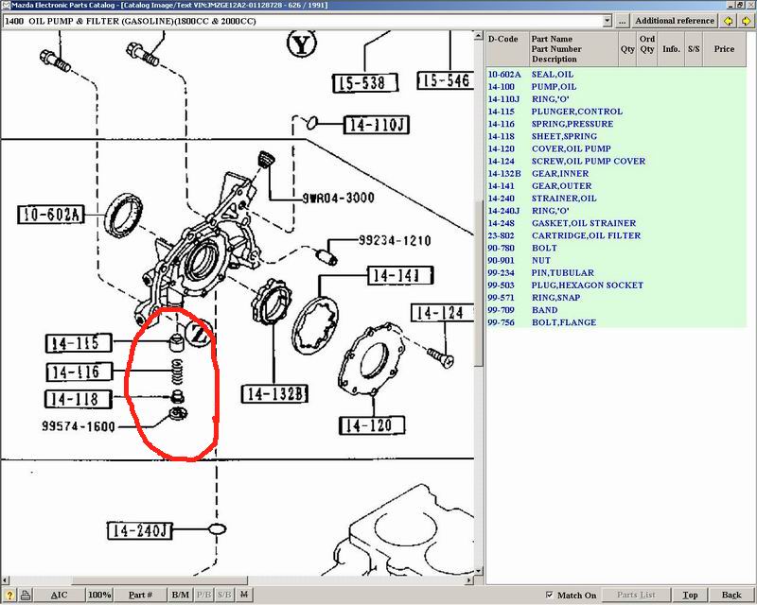Go to next page with right yellow arrow
757x605 pixels.
747,21
